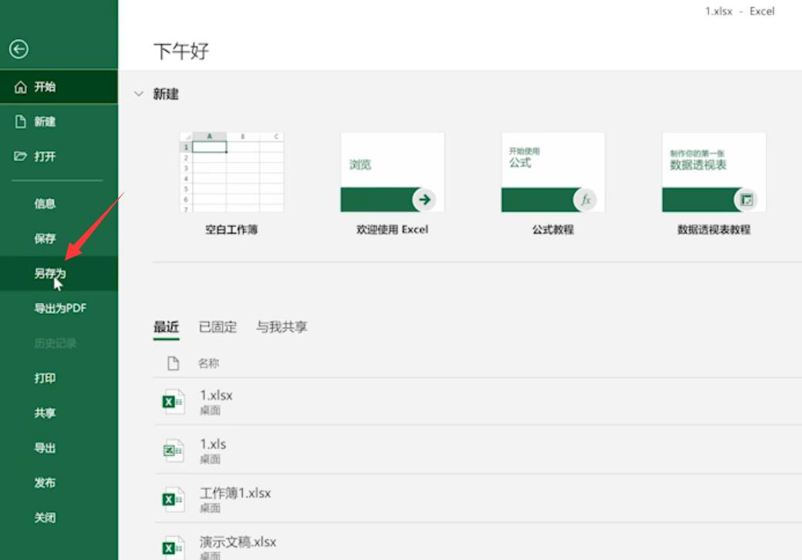
Task: Click the Excel icon for 工作簿1.xlsx
Action: [173, 500]
